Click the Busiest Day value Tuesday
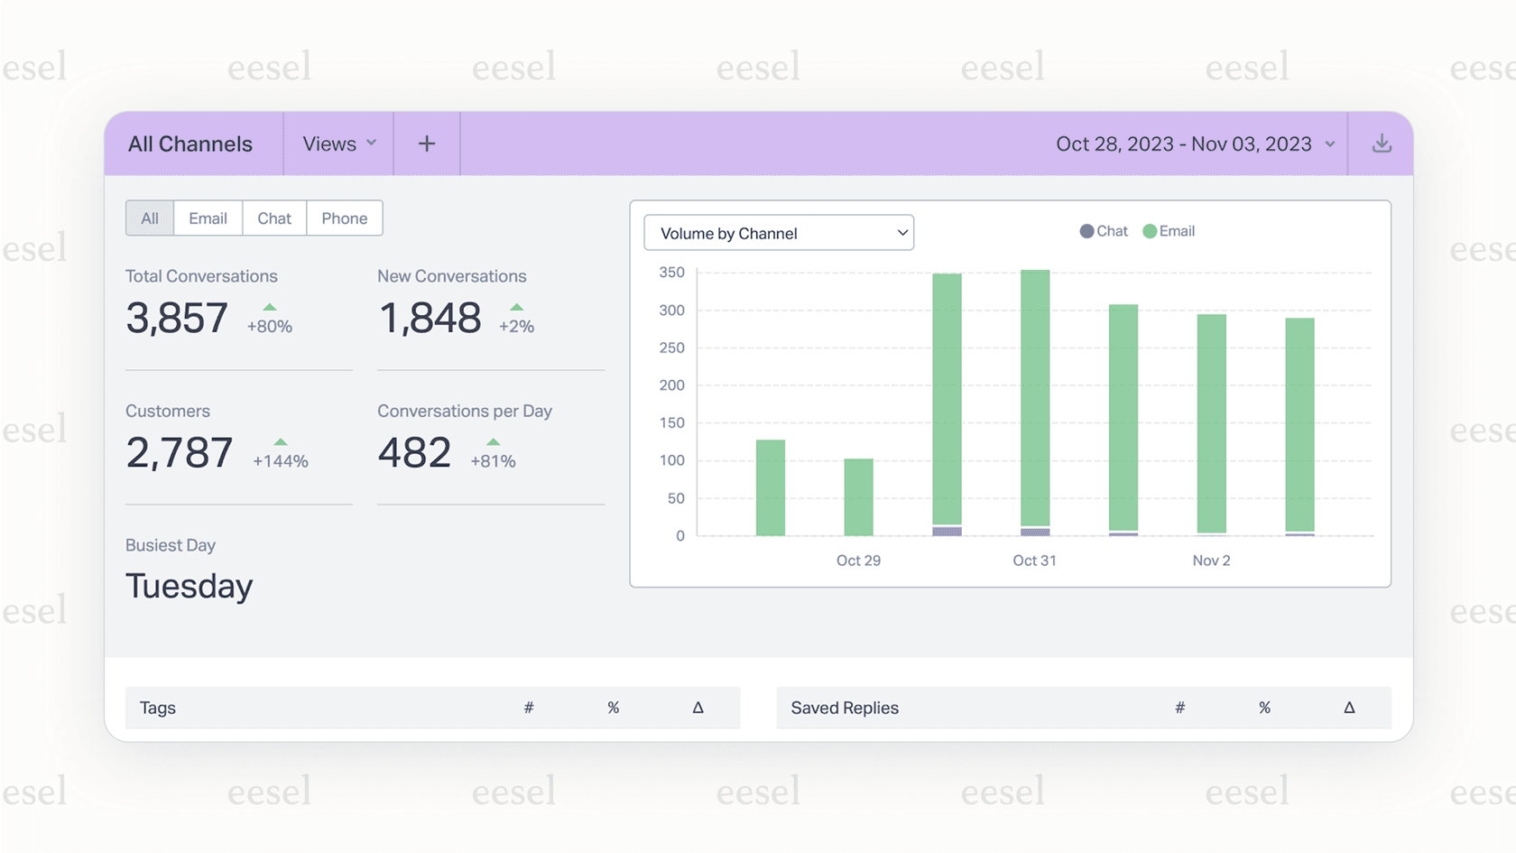 [189, 586]
